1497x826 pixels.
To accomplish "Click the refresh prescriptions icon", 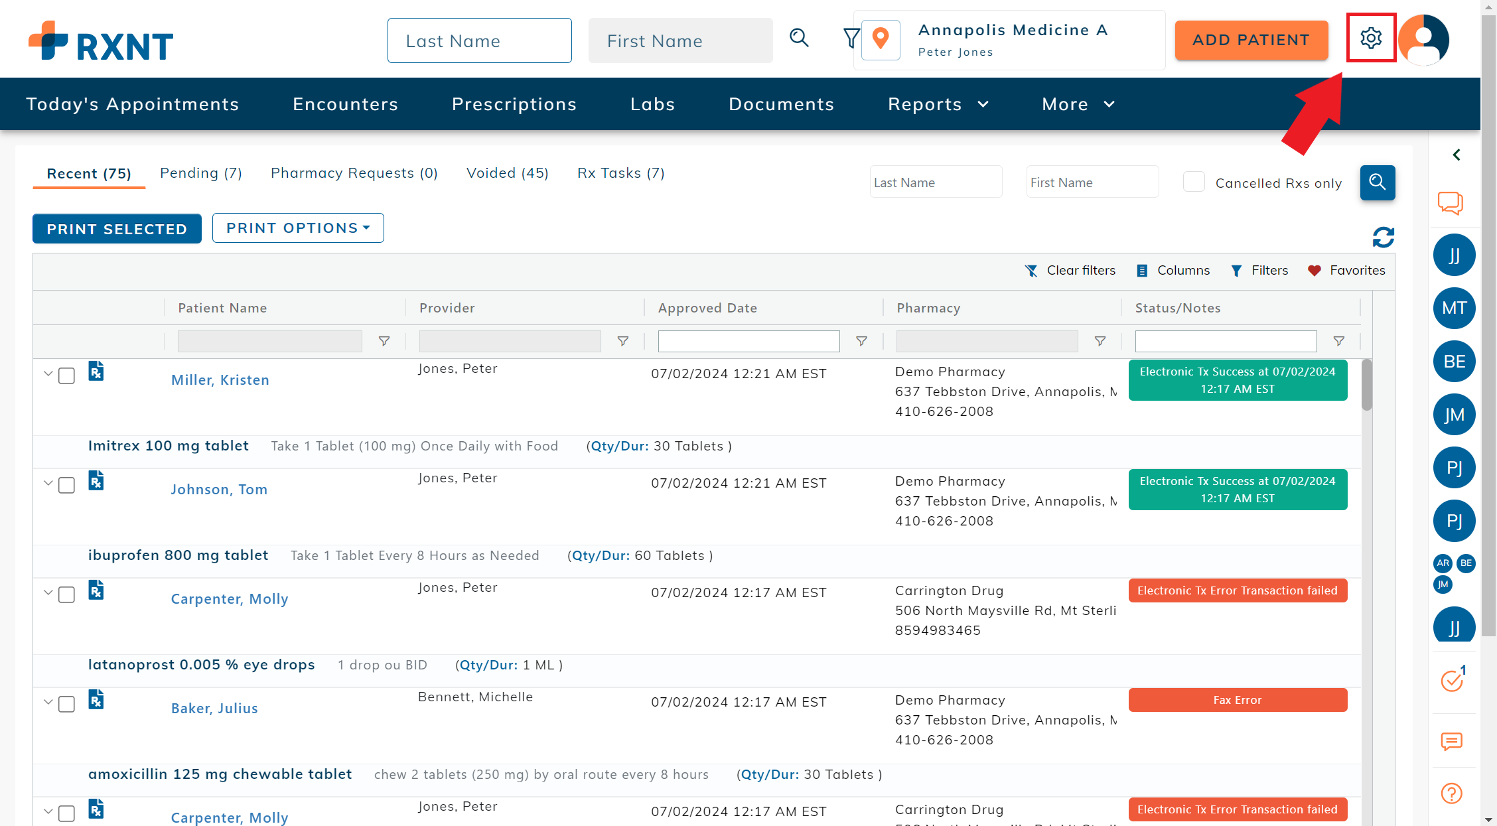I will click(x=1383, y=237).
